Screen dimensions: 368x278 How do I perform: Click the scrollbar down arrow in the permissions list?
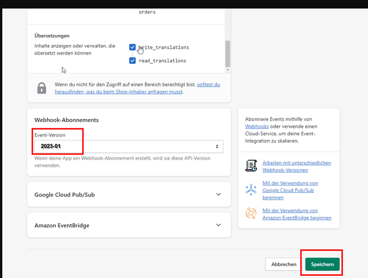[x=228, y=70]
